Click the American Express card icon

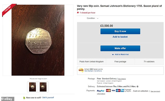(x=122, y=91)
